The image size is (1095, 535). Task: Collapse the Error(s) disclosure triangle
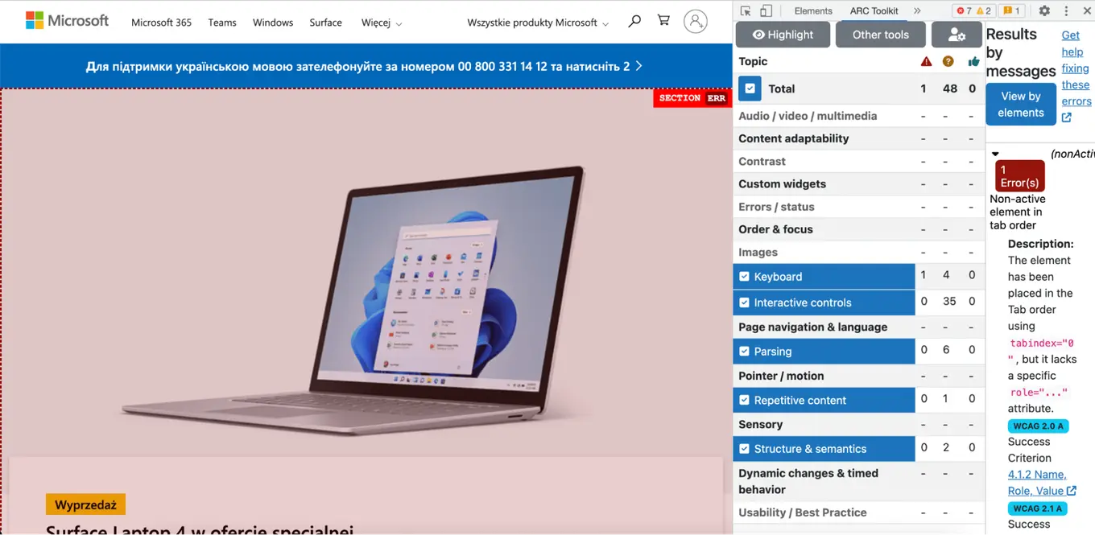(995, 153)
